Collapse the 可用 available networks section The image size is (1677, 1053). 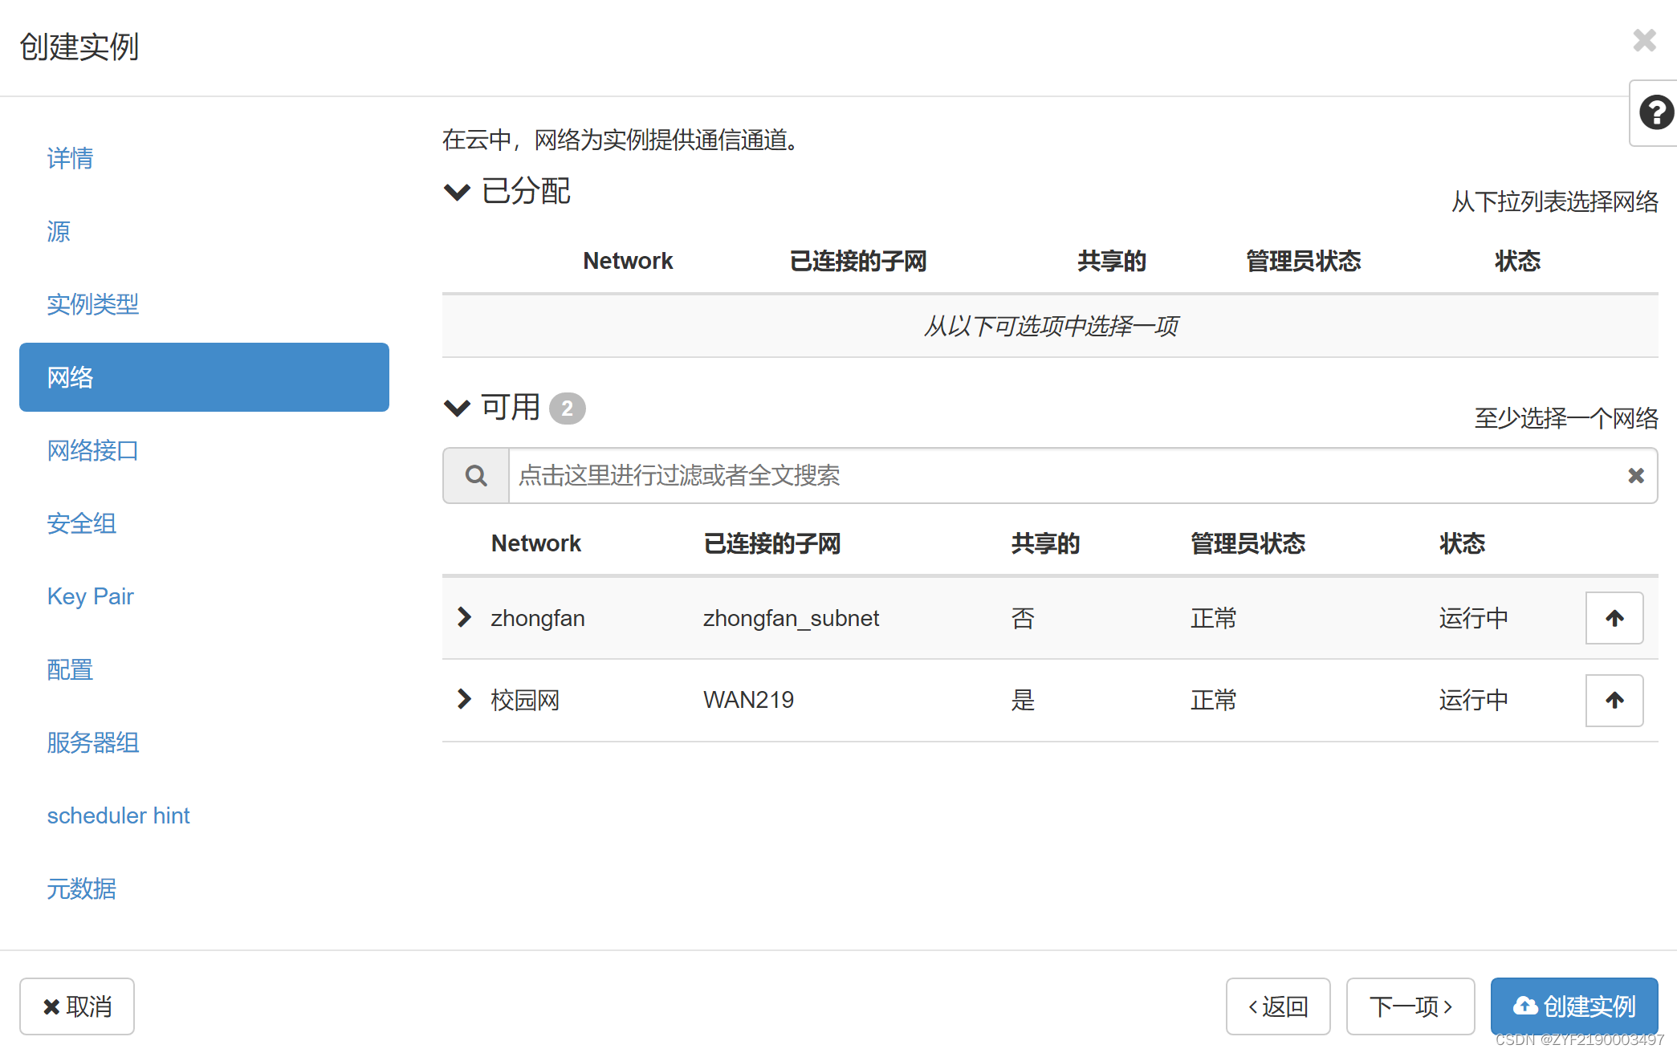tap(456, 408)
